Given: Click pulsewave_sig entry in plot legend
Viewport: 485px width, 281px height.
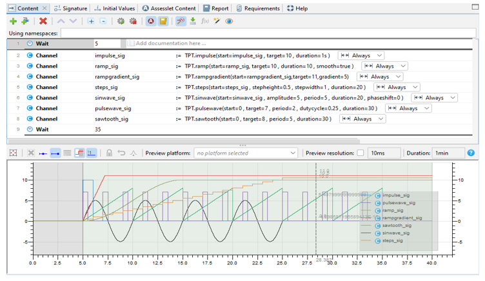Looking at the screenshot, I should [x=399, y=203].
